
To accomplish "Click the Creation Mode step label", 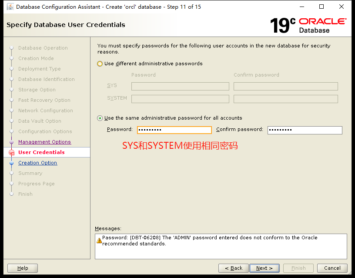I will pyautogui.click(x=36, y=58).
